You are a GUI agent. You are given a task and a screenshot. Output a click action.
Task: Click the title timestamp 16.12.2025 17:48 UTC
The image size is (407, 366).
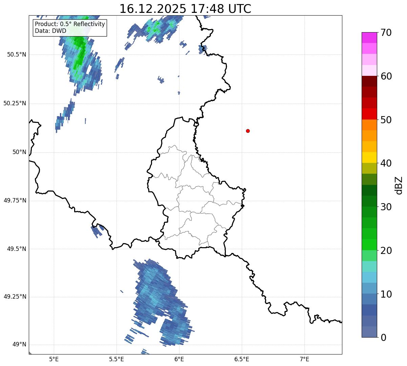(x=185, y=9)
